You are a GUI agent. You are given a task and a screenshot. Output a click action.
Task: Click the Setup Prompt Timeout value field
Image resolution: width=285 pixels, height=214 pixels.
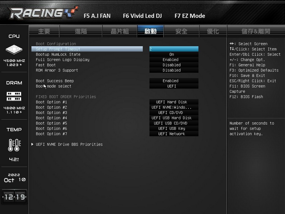click(x=174, y=49)
